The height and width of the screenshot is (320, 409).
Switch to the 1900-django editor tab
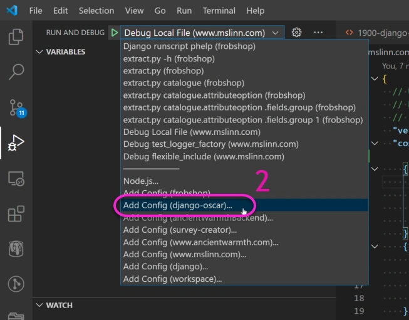[376, 33]
